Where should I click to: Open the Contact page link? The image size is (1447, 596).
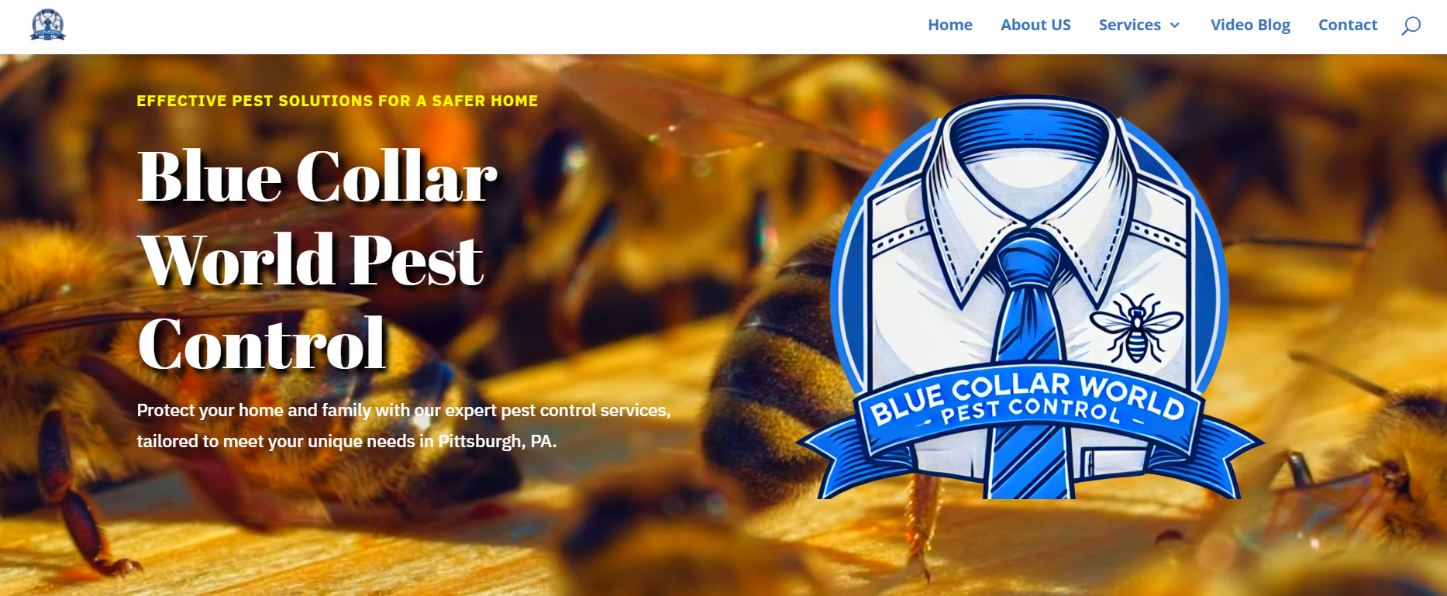coord(1348,25)
